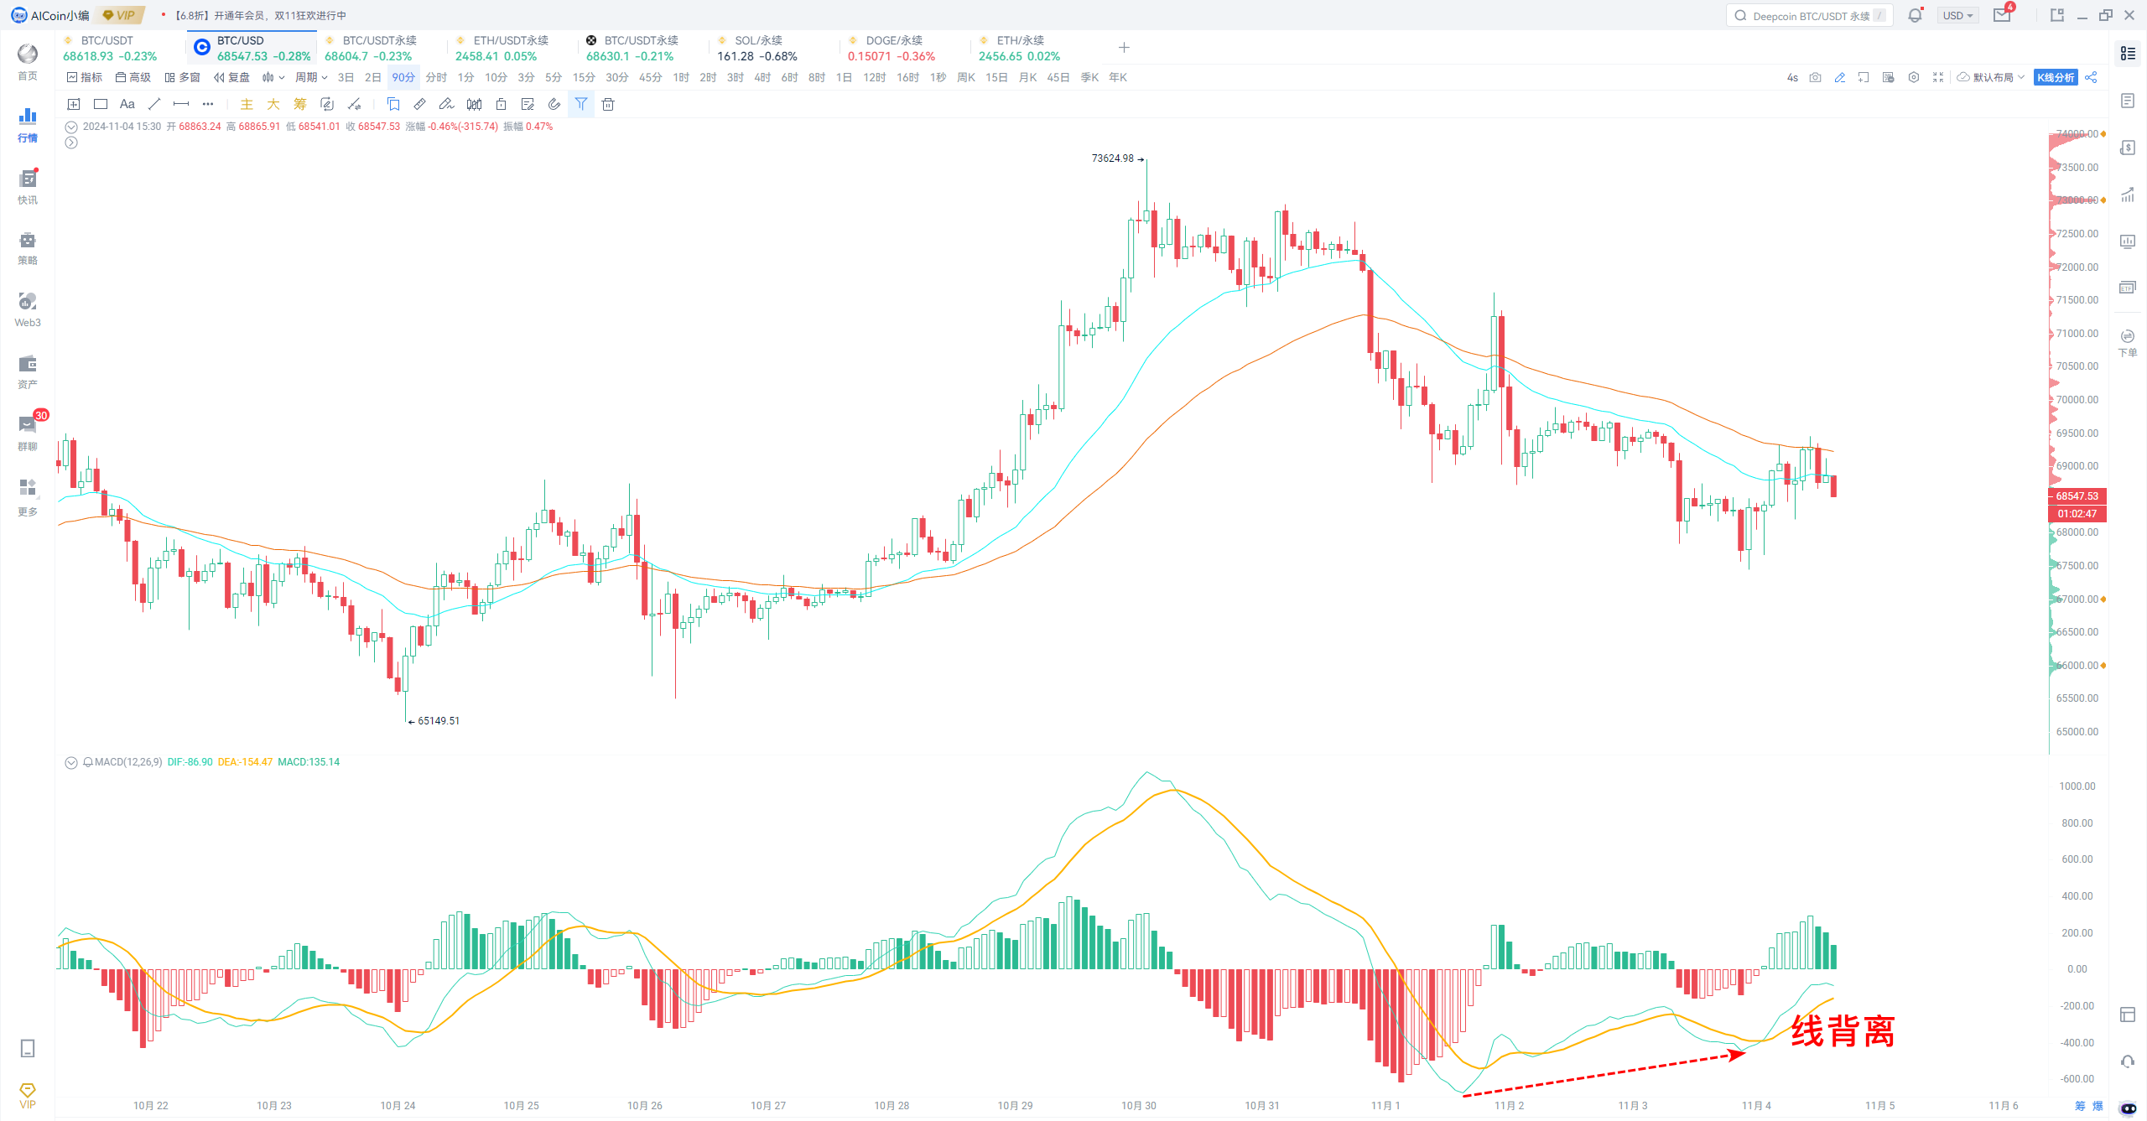Toggle the lock drawings icon

501,104
